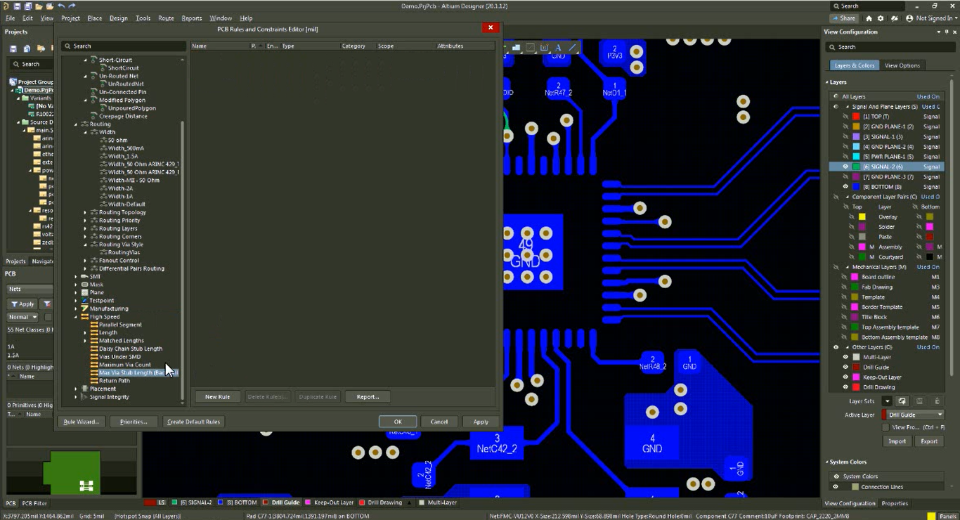Click the Testpoint category icon
The width and height of the screenshot is (960, 520).
click(x=85, y=301)
